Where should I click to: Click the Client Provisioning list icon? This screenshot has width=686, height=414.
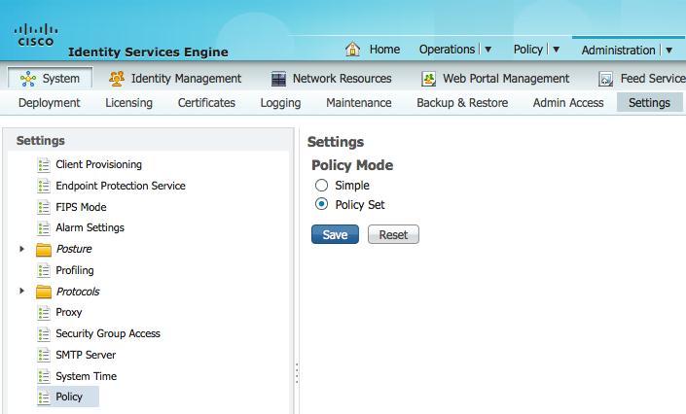tap(44, 165)
